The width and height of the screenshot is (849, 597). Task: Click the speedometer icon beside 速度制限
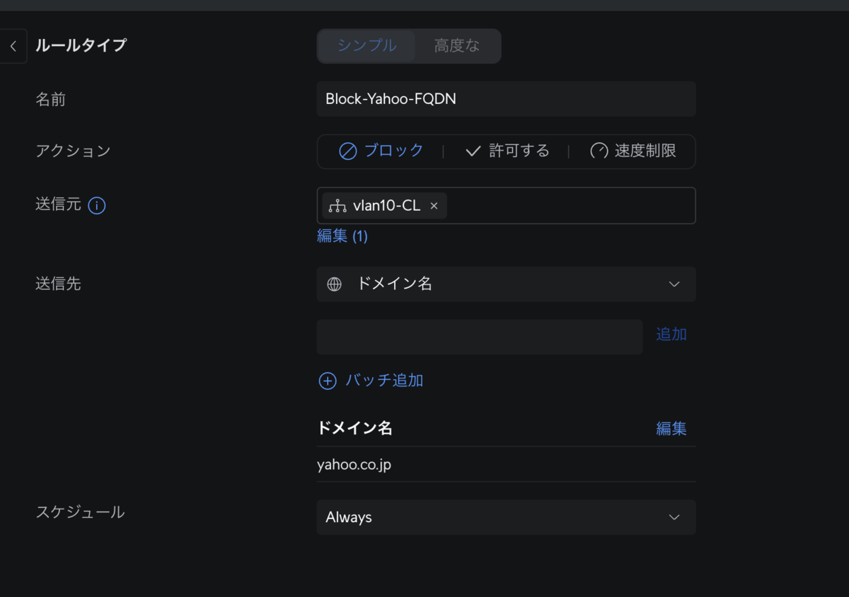pos(599,151)
